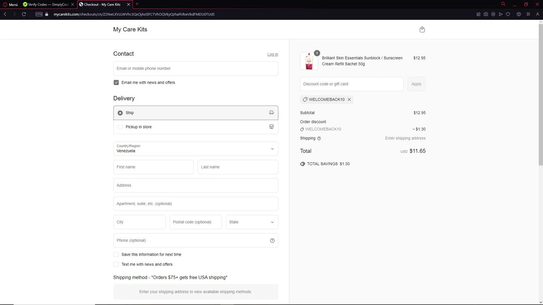The width and height of the screenshot is (543, 305).
Task: Click the Postal code (optional) field
Action: pyautogui.click(x=195, y=222)
